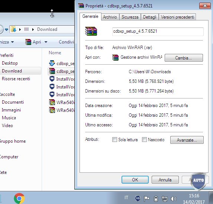Viewport: 213px width, 204px height.
Task: Expand the address bar arrow before Download
Action: 33,29
